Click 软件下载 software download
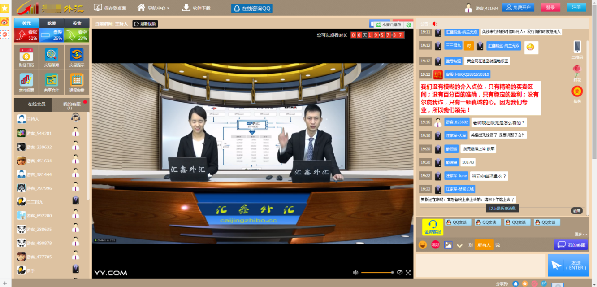The width and height of the screenshot is (597, 287). (x=196, y=8)
